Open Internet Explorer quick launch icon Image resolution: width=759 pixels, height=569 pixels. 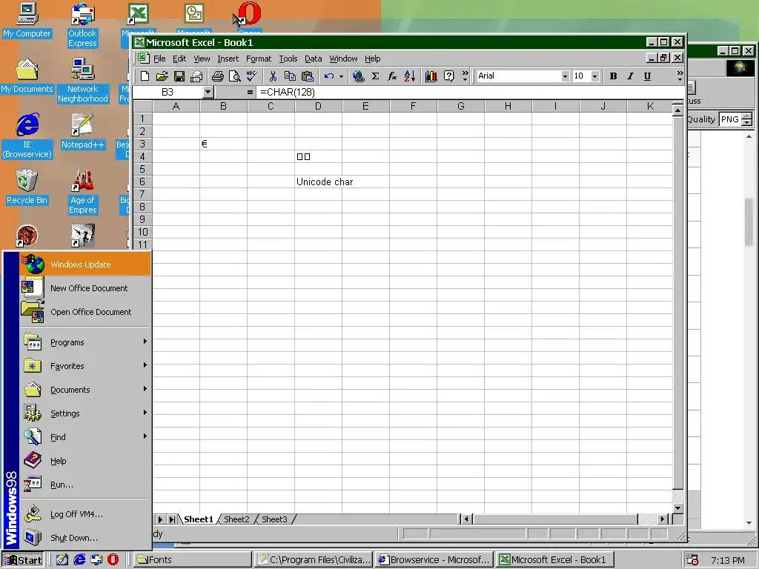tap(79, 560)
